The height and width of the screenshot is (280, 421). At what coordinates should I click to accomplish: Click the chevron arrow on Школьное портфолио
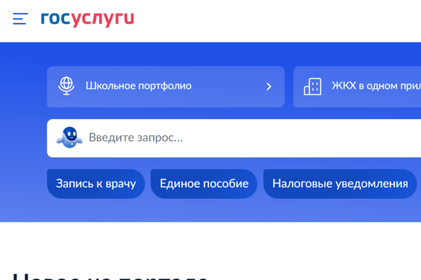pos(269,87)
